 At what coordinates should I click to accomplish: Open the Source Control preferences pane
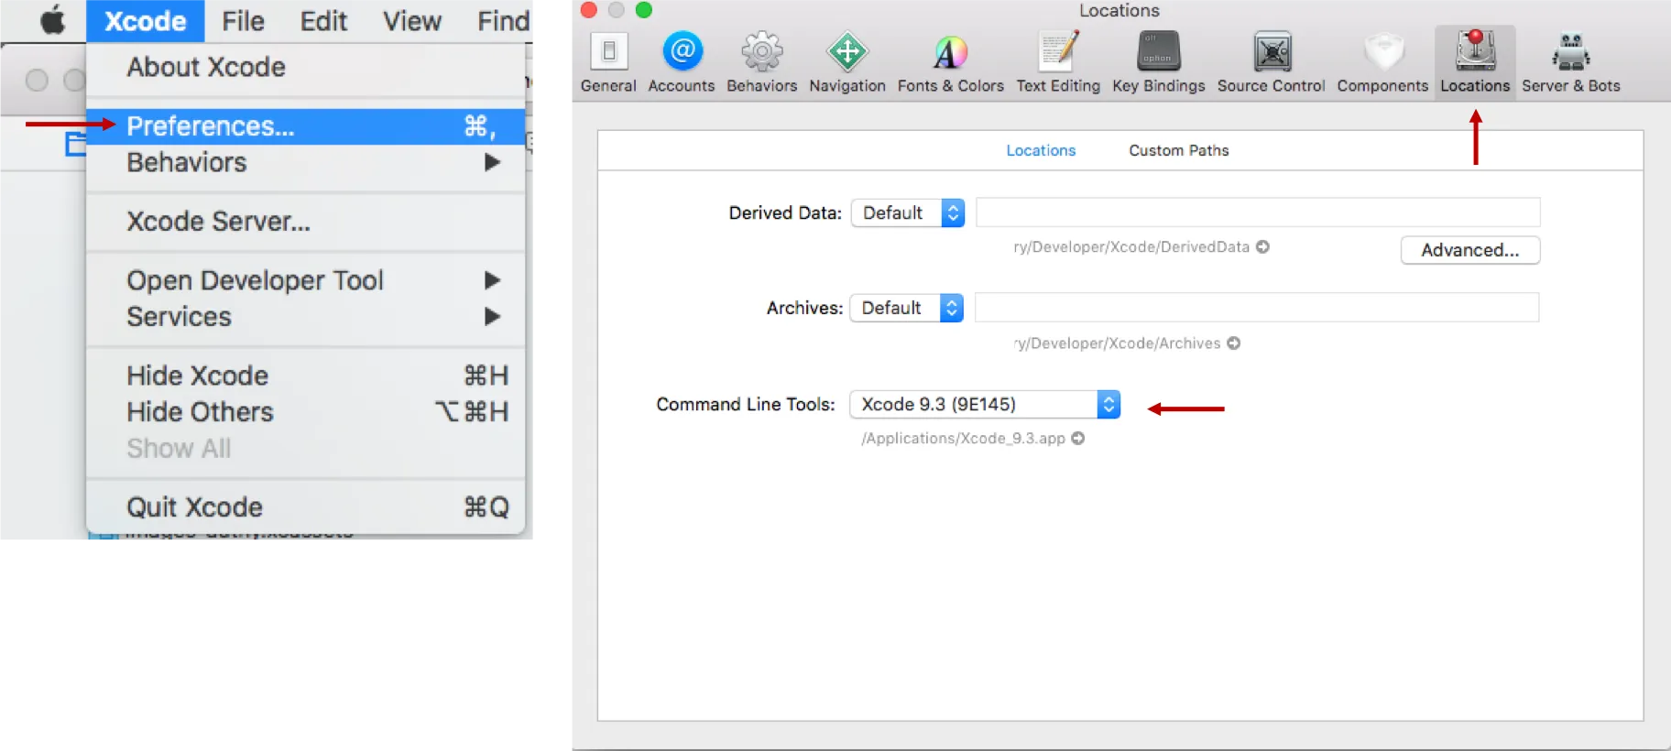point(1272,62)
